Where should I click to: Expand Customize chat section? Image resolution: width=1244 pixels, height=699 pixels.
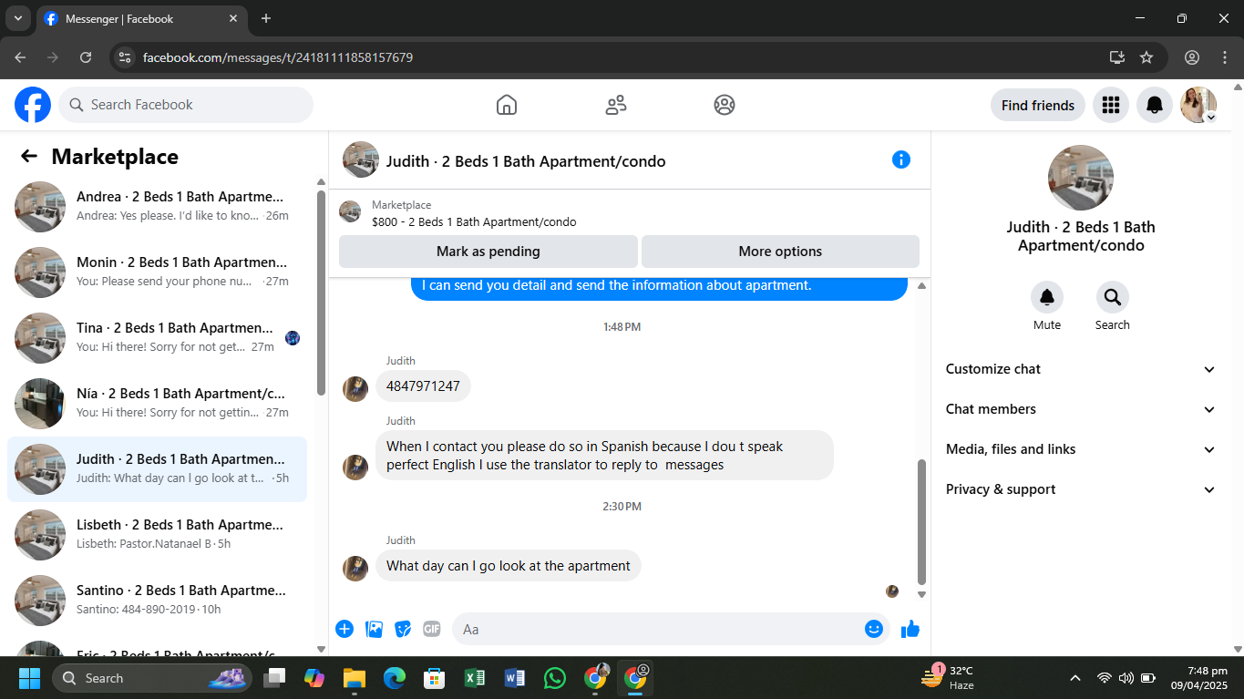point(1081,369)
